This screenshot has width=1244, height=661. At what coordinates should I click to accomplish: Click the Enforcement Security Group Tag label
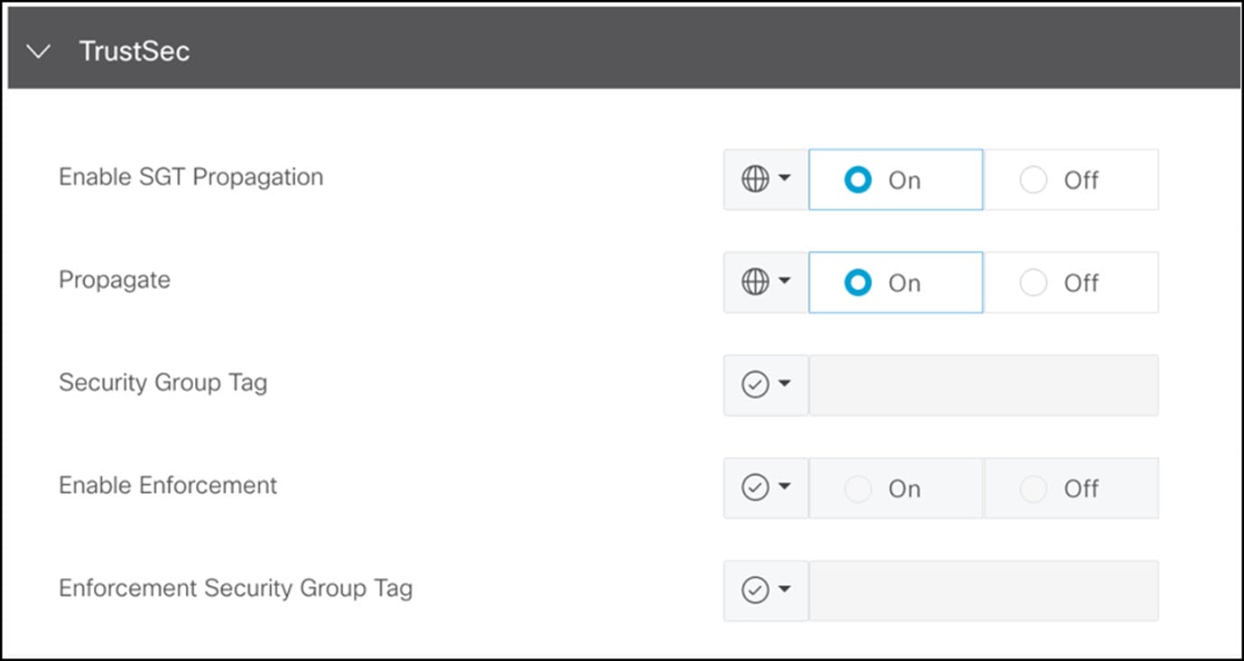coord(236,589)
